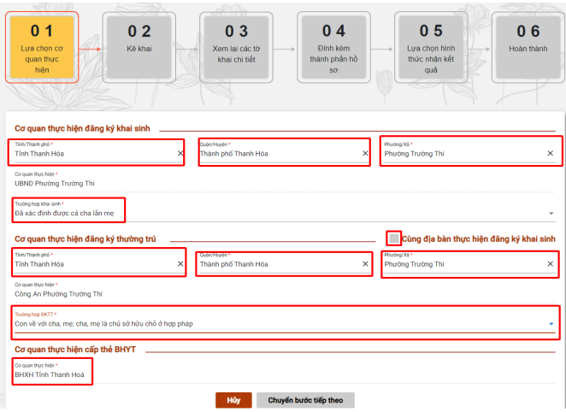The image size is (566, 412).
Task: Expand the 'Trường hợp khai sinh' dropdown arrow
Action: (551, 214)
